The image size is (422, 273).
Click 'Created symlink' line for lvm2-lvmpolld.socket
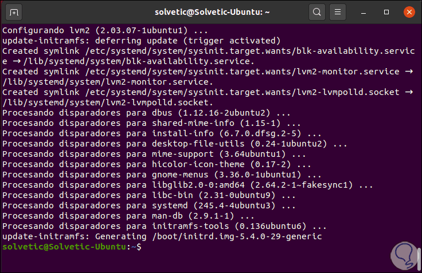(x=208, y=92)
